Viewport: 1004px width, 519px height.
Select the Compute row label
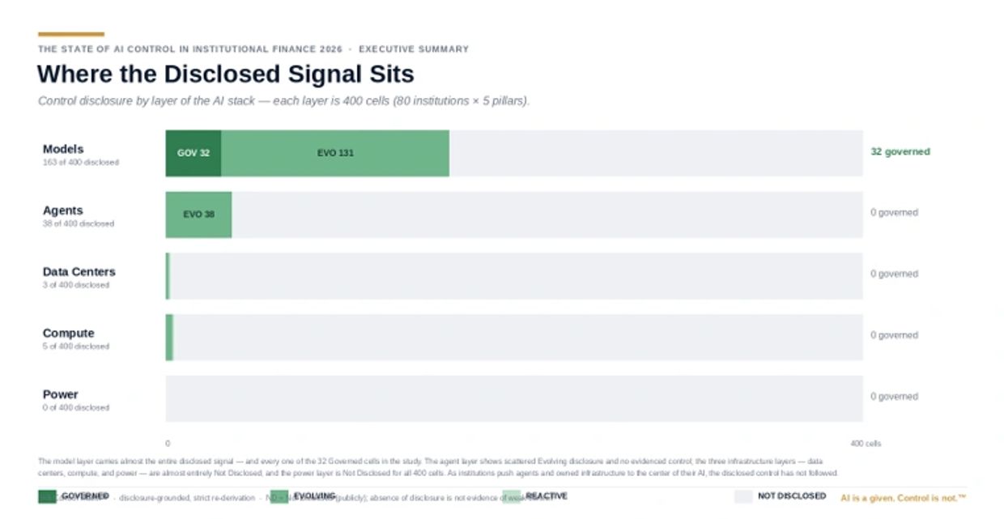click(69, 334)
